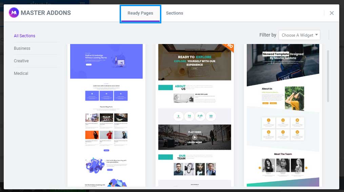Close the Master Addons template dialog
The width and height of the screenshot is (344, 192).
[332, 13]
